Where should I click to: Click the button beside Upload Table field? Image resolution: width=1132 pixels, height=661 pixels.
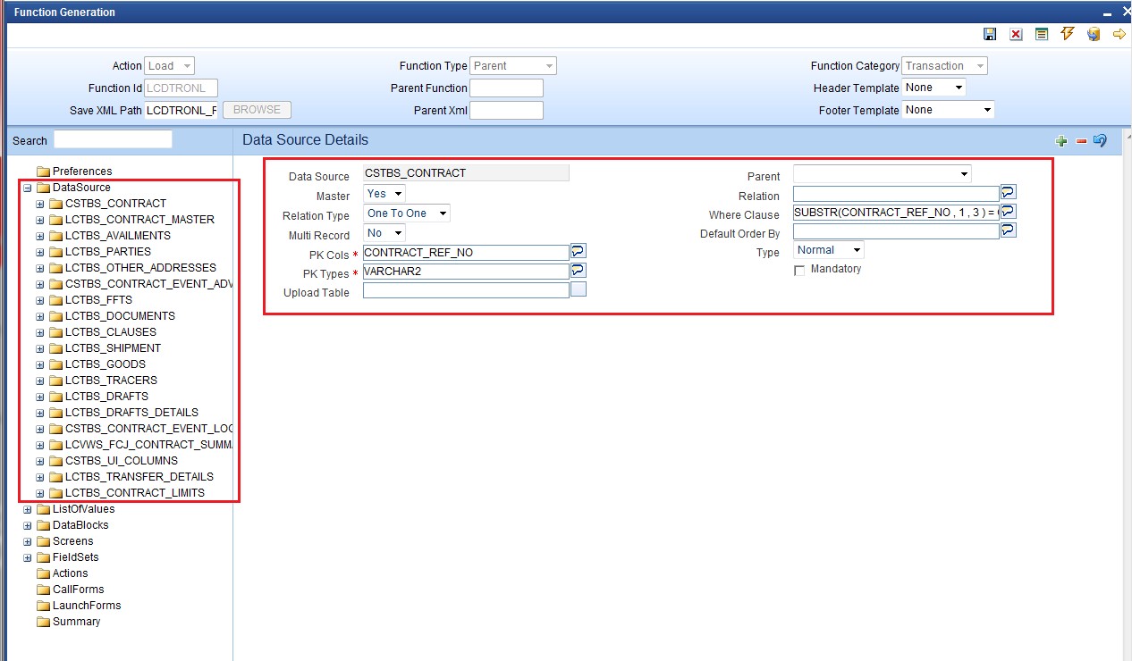[x=579, y=289]
